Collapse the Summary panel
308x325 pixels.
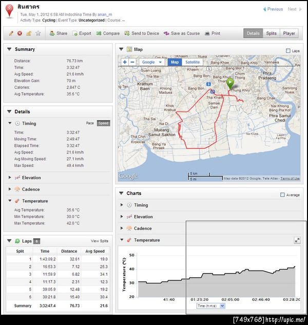tap(9, 49)
